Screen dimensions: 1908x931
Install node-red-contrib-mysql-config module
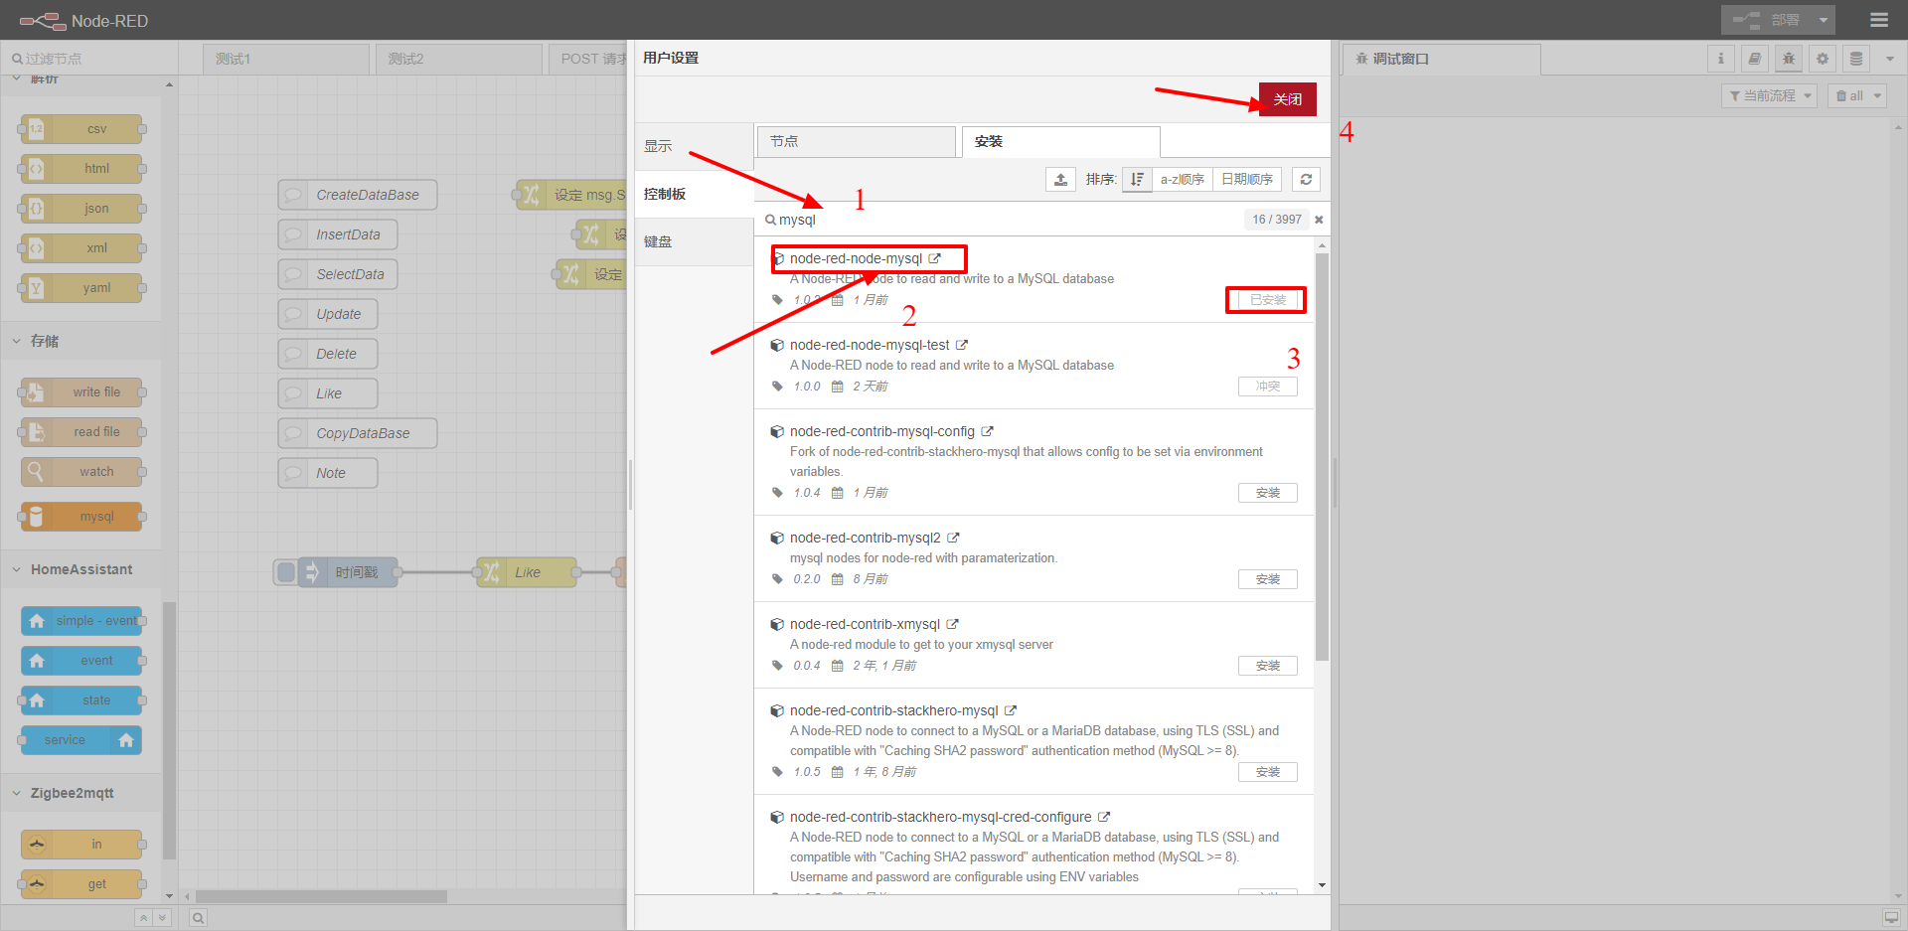coord(1267,493)
